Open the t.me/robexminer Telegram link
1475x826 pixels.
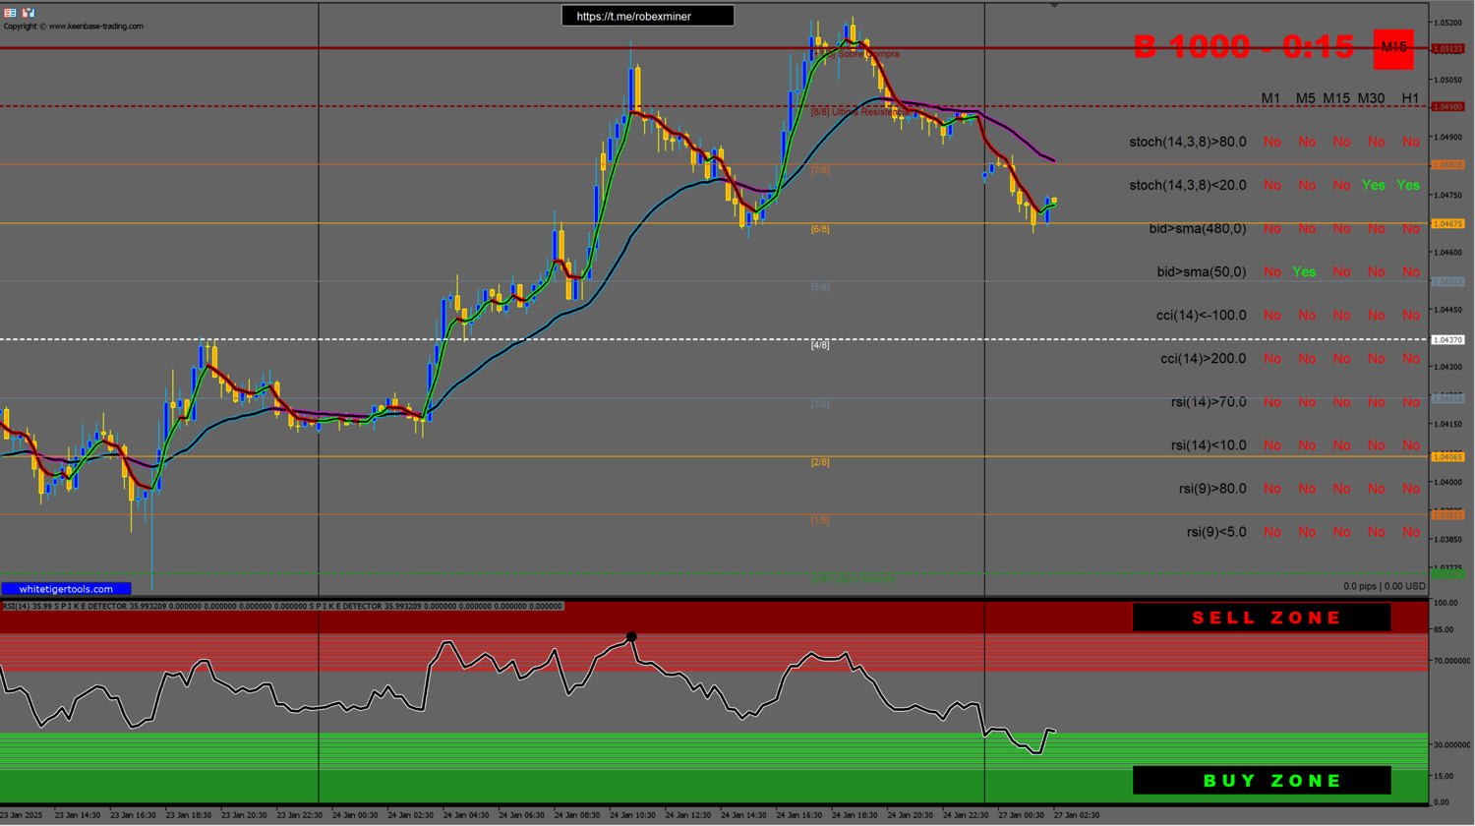pyautogui.click(x=646, y=16)
